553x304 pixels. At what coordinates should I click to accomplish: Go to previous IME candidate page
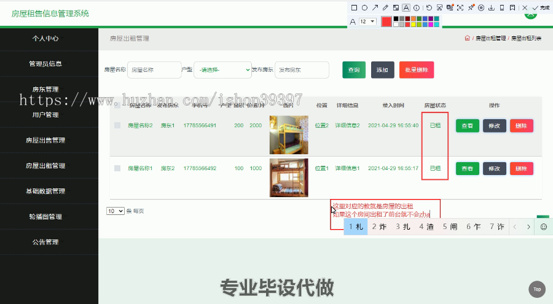515,227
